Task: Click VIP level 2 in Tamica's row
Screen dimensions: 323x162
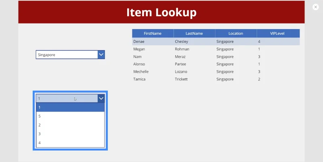Action: (x=259, y=79)
